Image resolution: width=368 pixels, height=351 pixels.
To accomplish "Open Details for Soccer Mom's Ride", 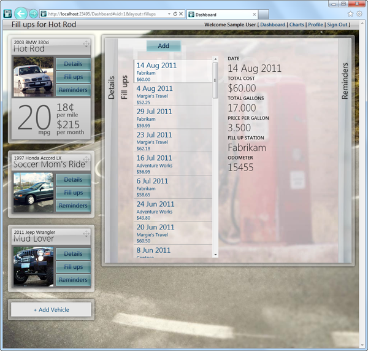I will click(x=73, y=180).
